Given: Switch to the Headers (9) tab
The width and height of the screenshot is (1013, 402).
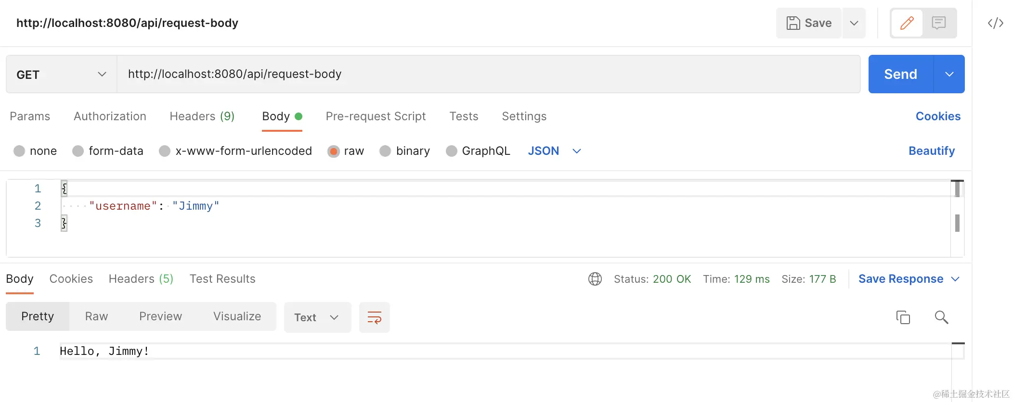Looking at the screenshot, I should (202, 116).
